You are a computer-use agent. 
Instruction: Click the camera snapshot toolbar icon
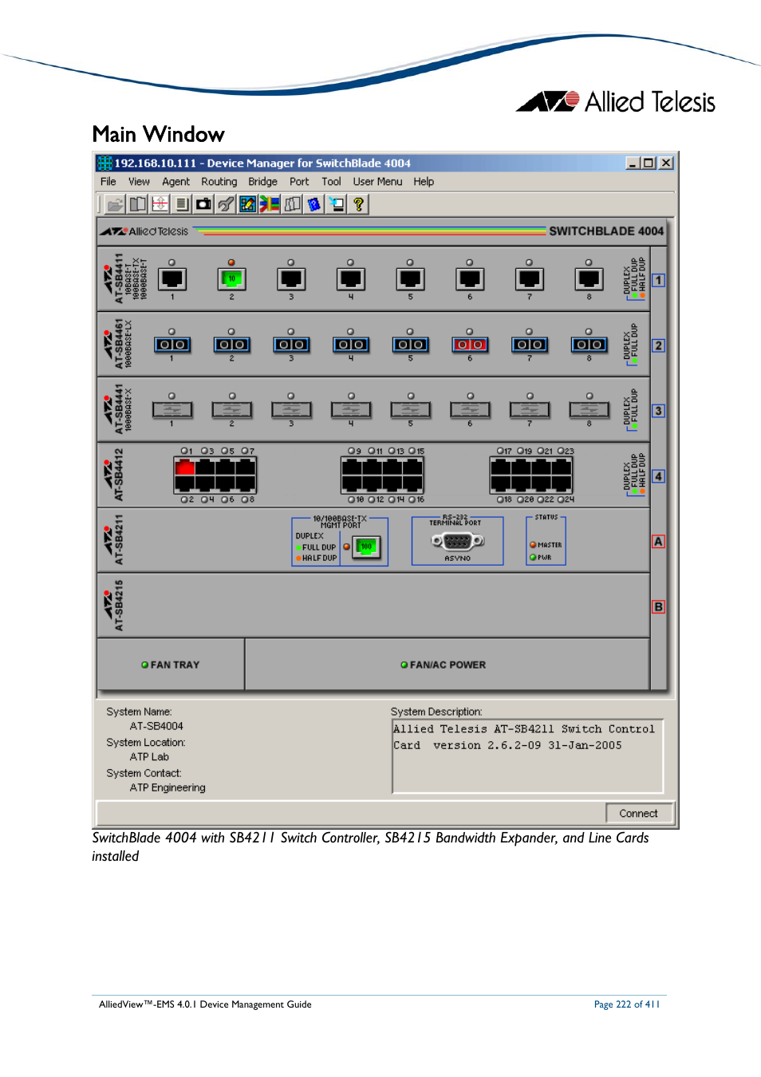[x=204, y=204]
